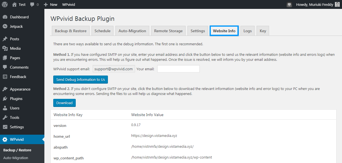Open Appearance menu label
Image resolution: width=342 pixels, height=163 pixels.
pos(20,89)
